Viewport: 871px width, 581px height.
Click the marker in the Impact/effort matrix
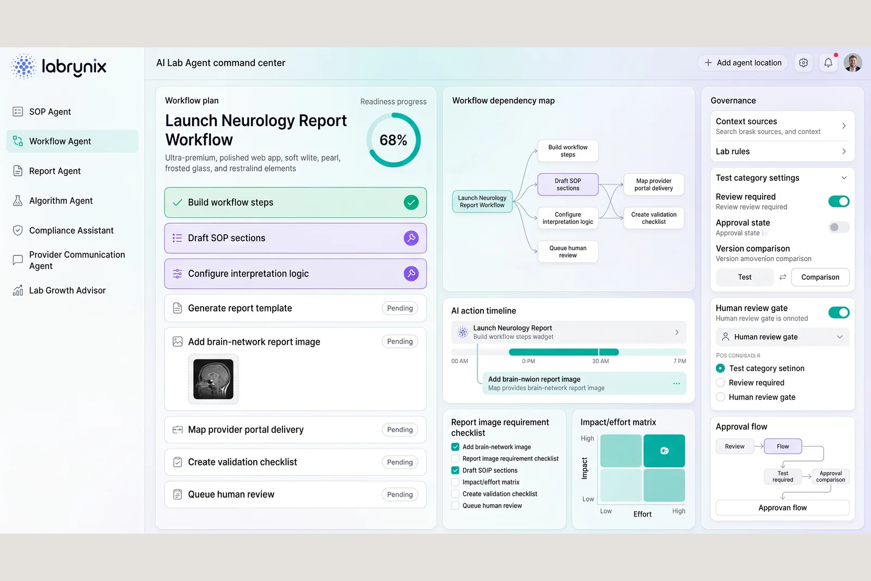[664, 450]
